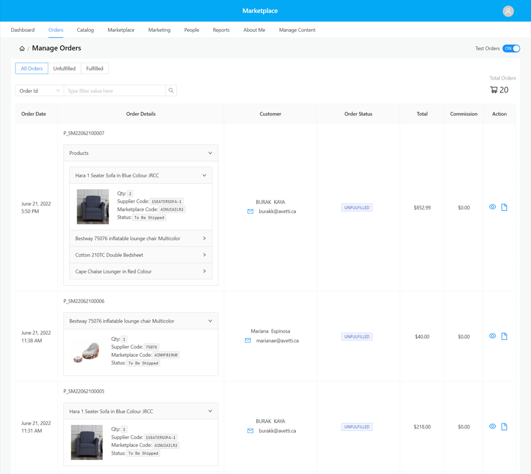Click the All Orders button
Image resolution: width=531 pixels, height=474 pixels.
pos(32,69)
